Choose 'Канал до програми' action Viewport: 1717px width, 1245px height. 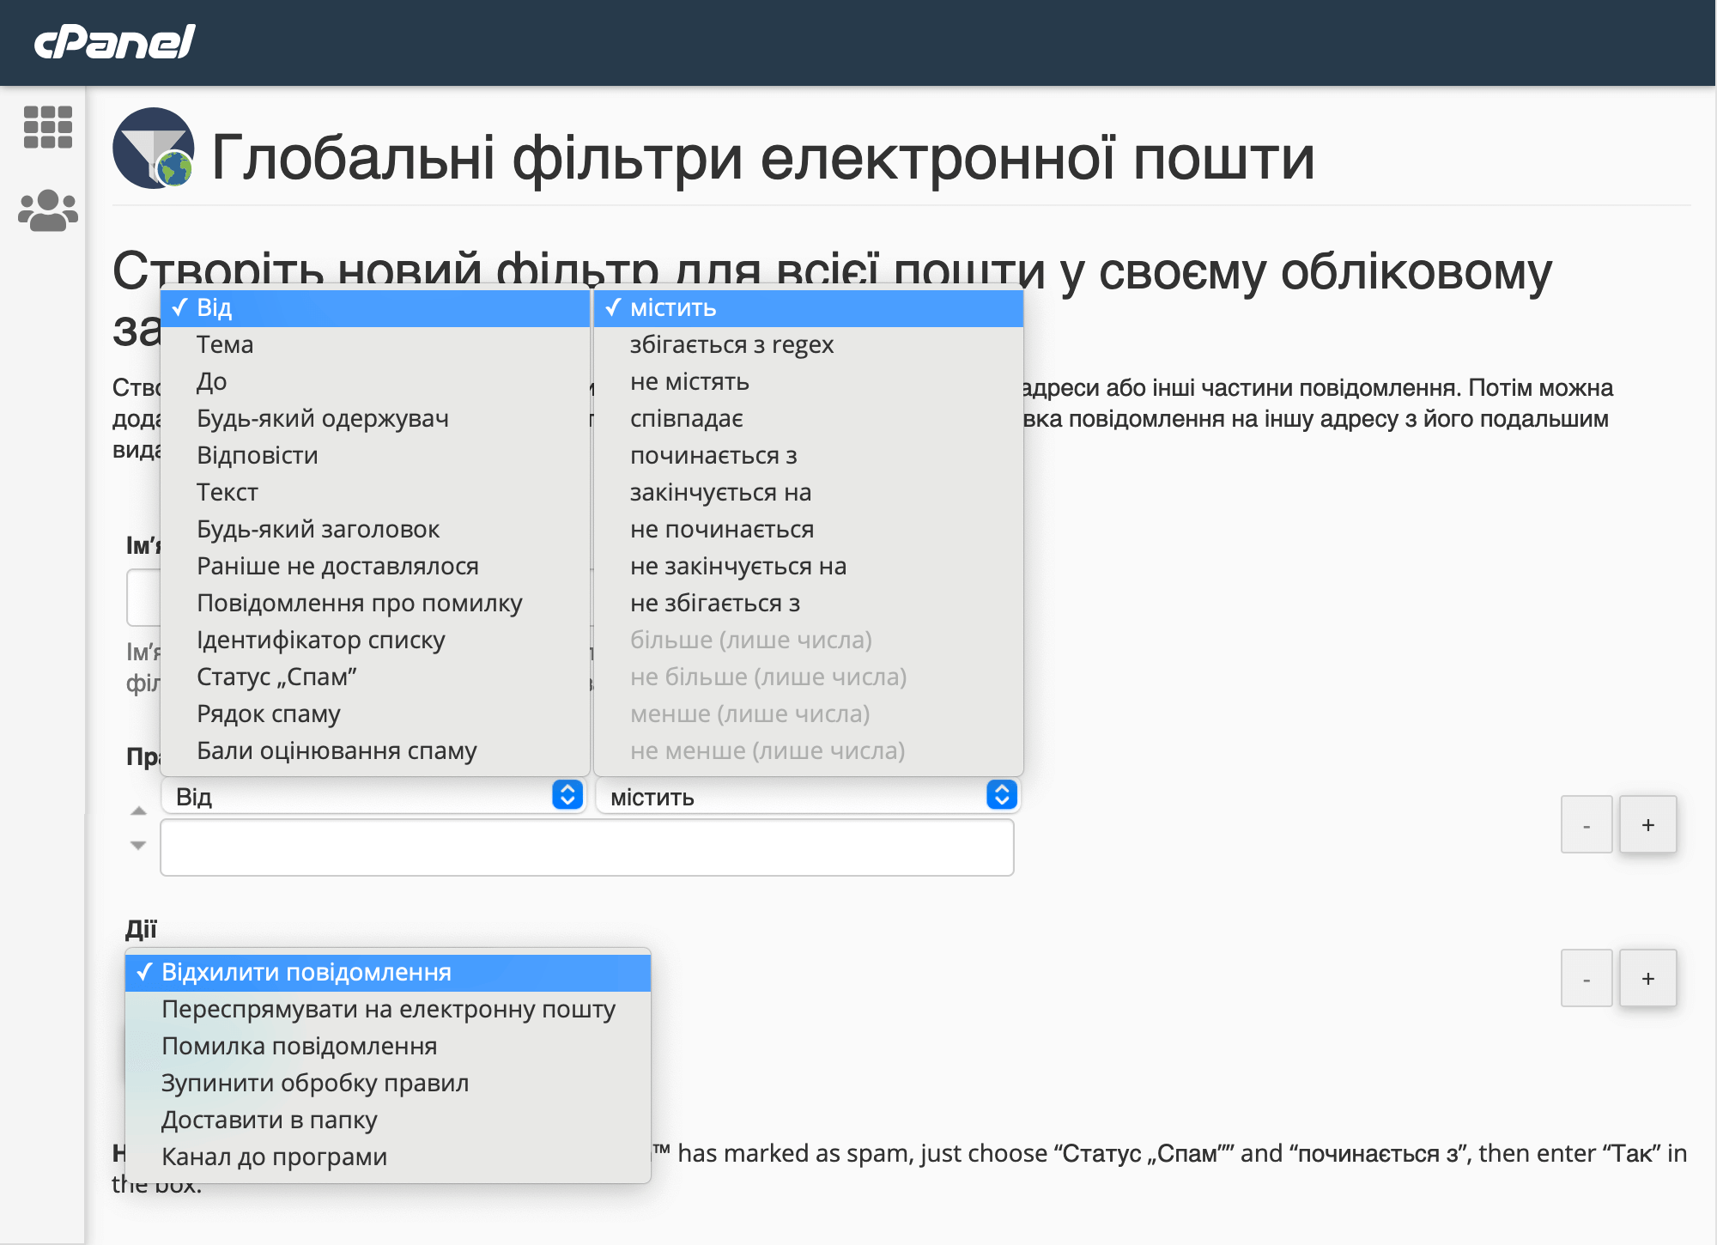click(388, 1157)
